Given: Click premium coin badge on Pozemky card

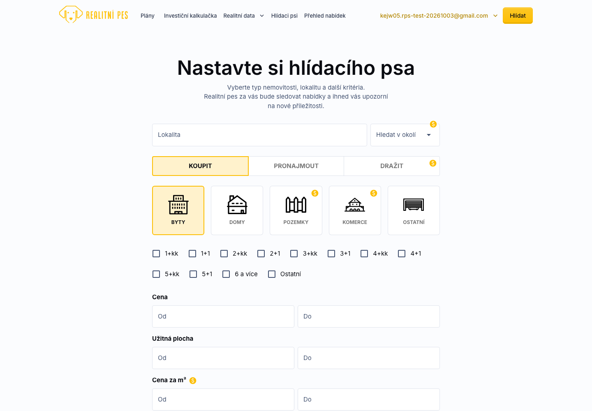Looking at the screenshot, I should pyautogui.click(x=315, y=193).
